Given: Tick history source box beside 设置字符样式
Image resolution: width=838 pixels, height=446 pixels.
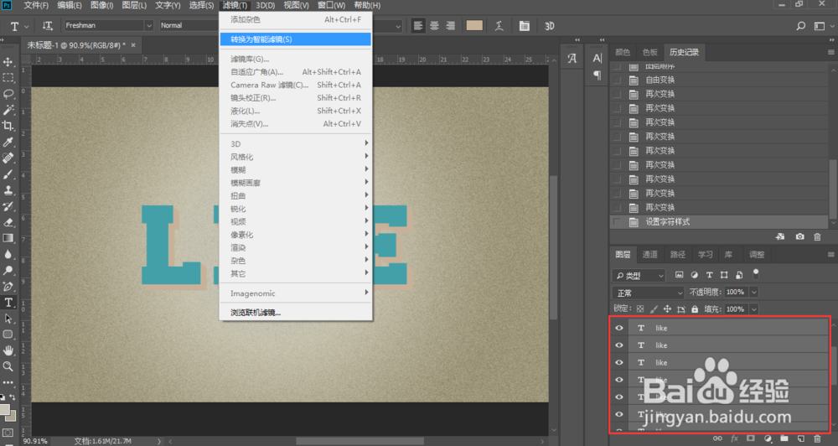Looking at the screenshot, I should pos(618,222).
